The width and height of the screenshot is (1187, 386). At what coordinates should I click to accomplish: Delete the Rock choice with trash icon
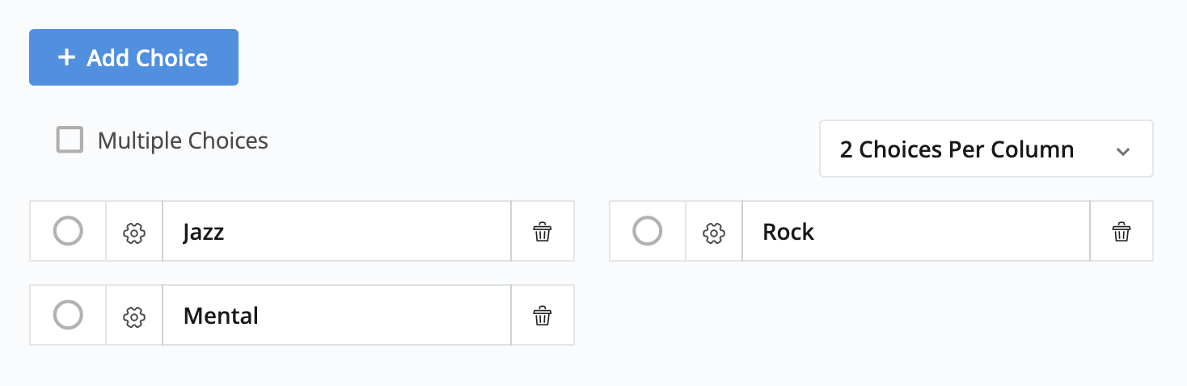[1122, 233]
